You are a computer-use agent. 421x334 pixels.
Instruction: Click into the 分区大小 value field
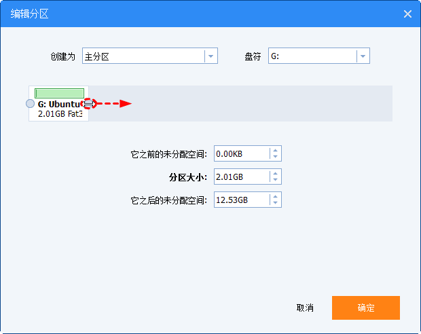coord(241,177)
